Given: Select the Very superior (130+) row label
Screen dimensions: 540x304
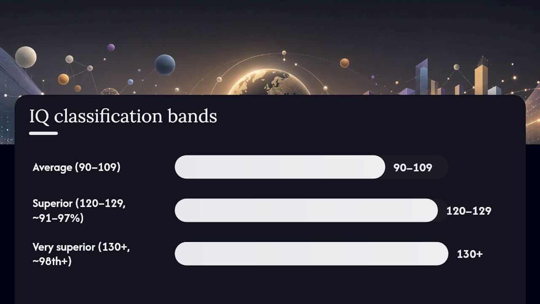Looking at the screenshot, I should tap(81, 254).
